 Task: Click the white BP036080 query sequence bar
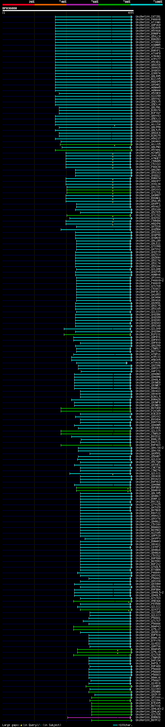point(68,11)
